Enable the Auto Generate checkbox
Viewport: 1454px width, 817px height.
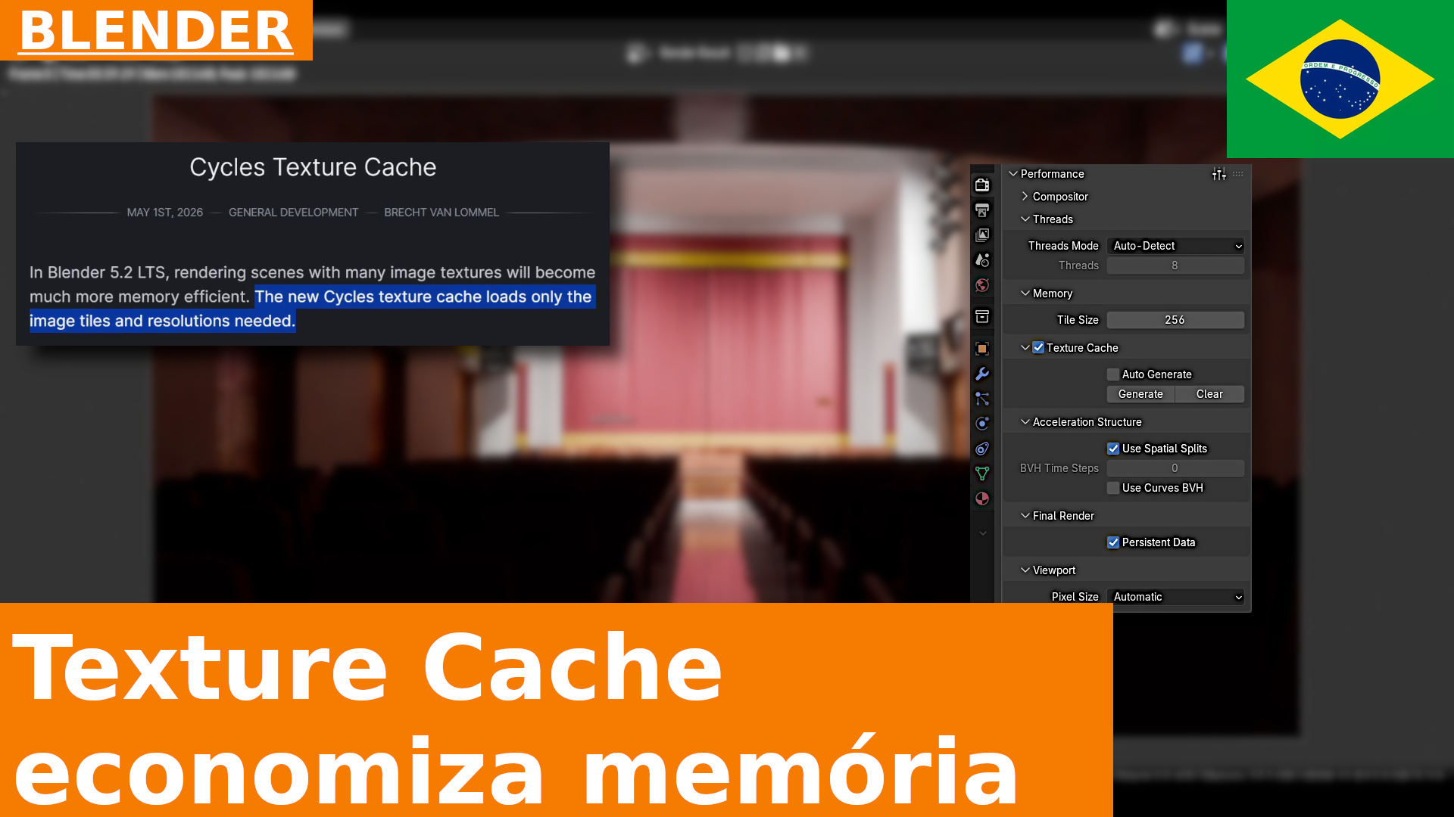pyautogui.click(x=1113, y=374)
